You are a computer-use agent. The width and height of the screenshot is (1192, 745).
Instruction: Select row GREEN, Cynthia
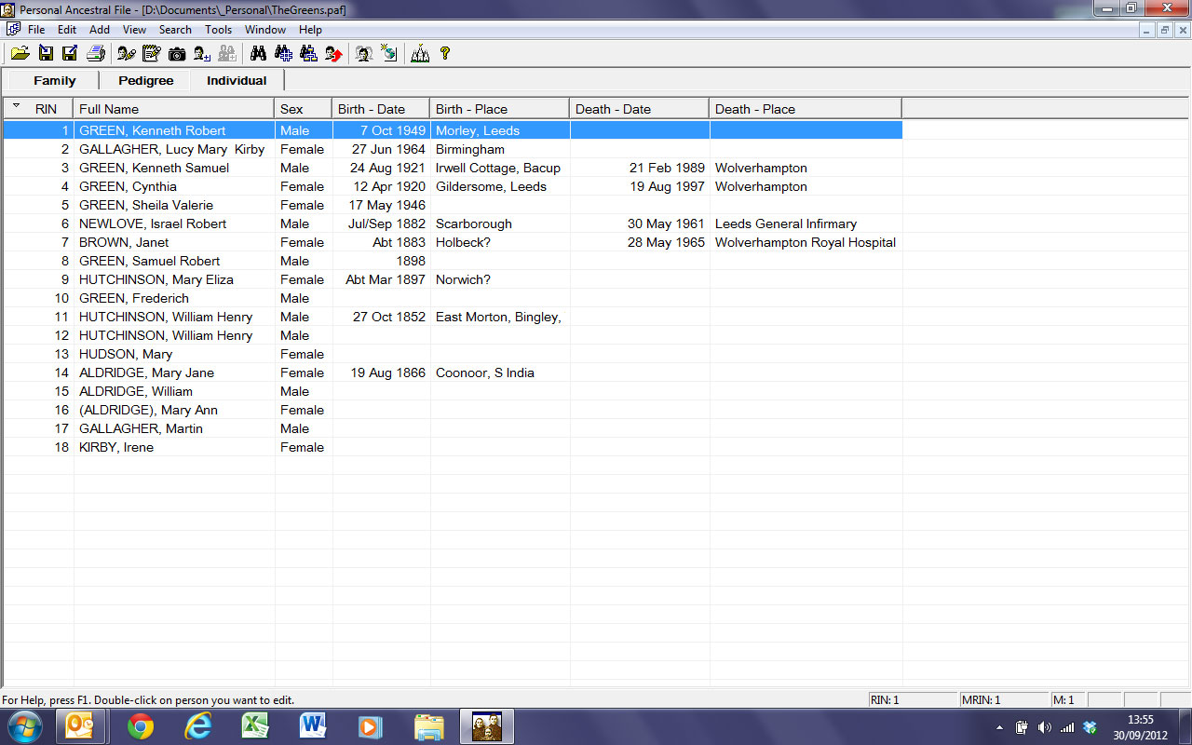click(x=453, y=186)
